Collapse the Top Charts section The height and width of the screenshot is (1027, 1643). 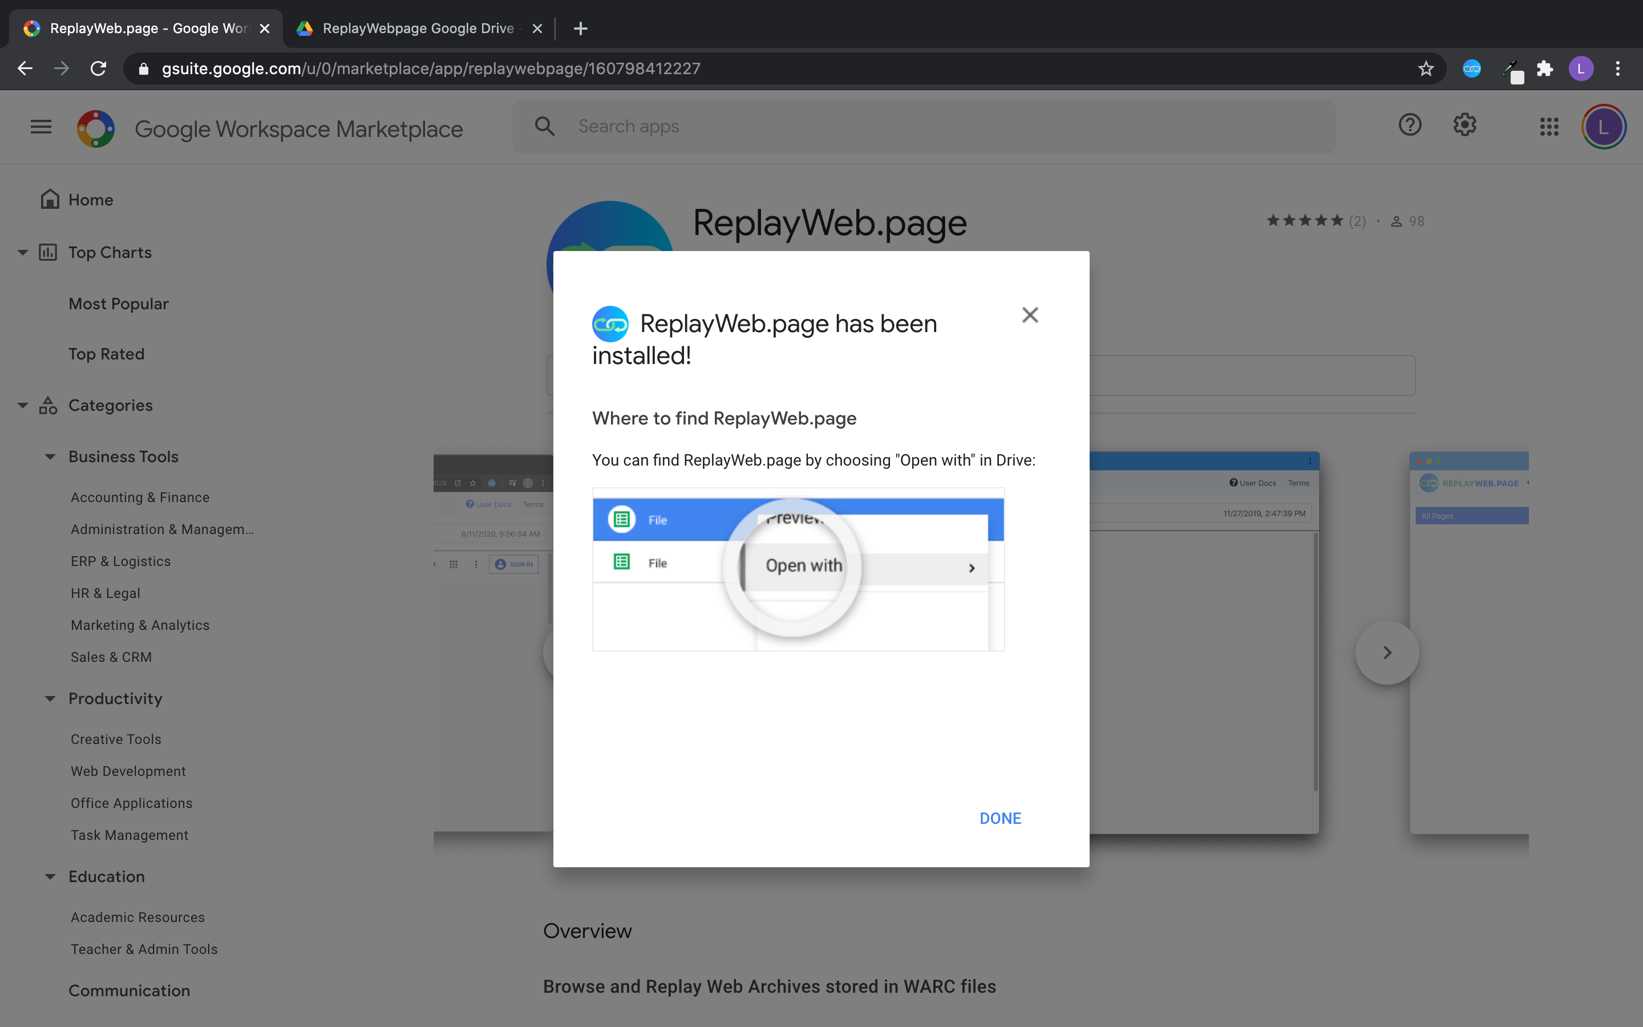pyautogui.click(x=22, y=253)
